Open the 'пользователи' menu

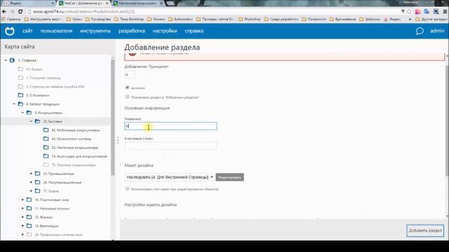tap(56, 31)
